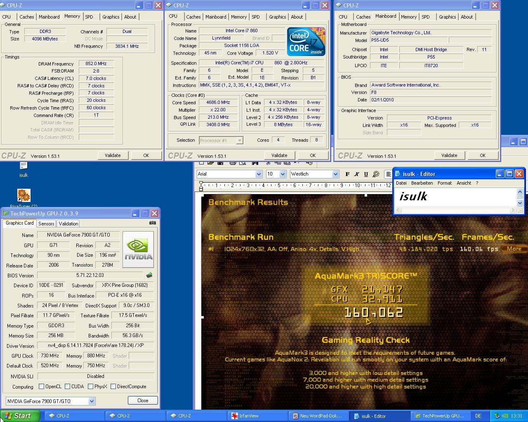Viewport: 528px width, 422px height.
Task: Click the Driver Version field in GPU-Z
Action: coord(96,345)
